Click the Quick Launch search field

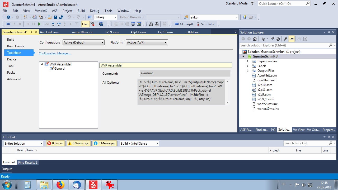coord(281,4)
